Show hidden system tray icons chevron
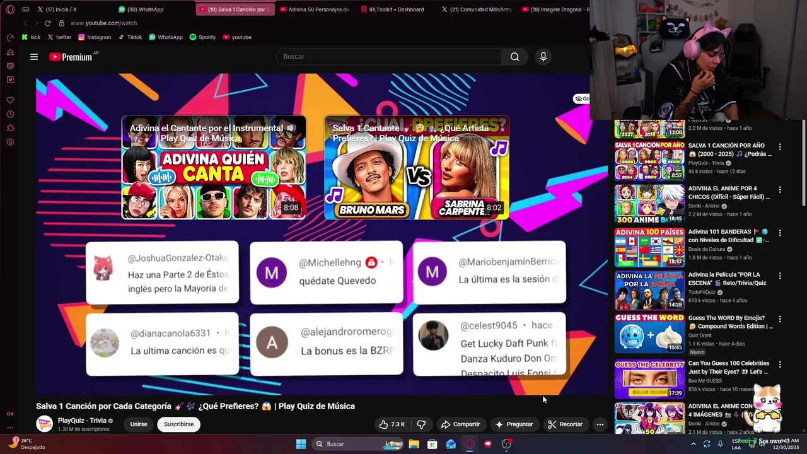 click(694, 444)
